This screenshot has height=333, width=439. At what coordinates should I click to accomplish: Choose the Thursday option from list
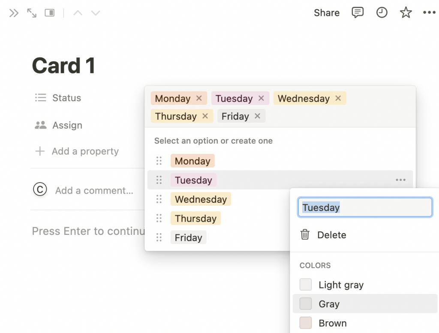(x=195, y=219)
